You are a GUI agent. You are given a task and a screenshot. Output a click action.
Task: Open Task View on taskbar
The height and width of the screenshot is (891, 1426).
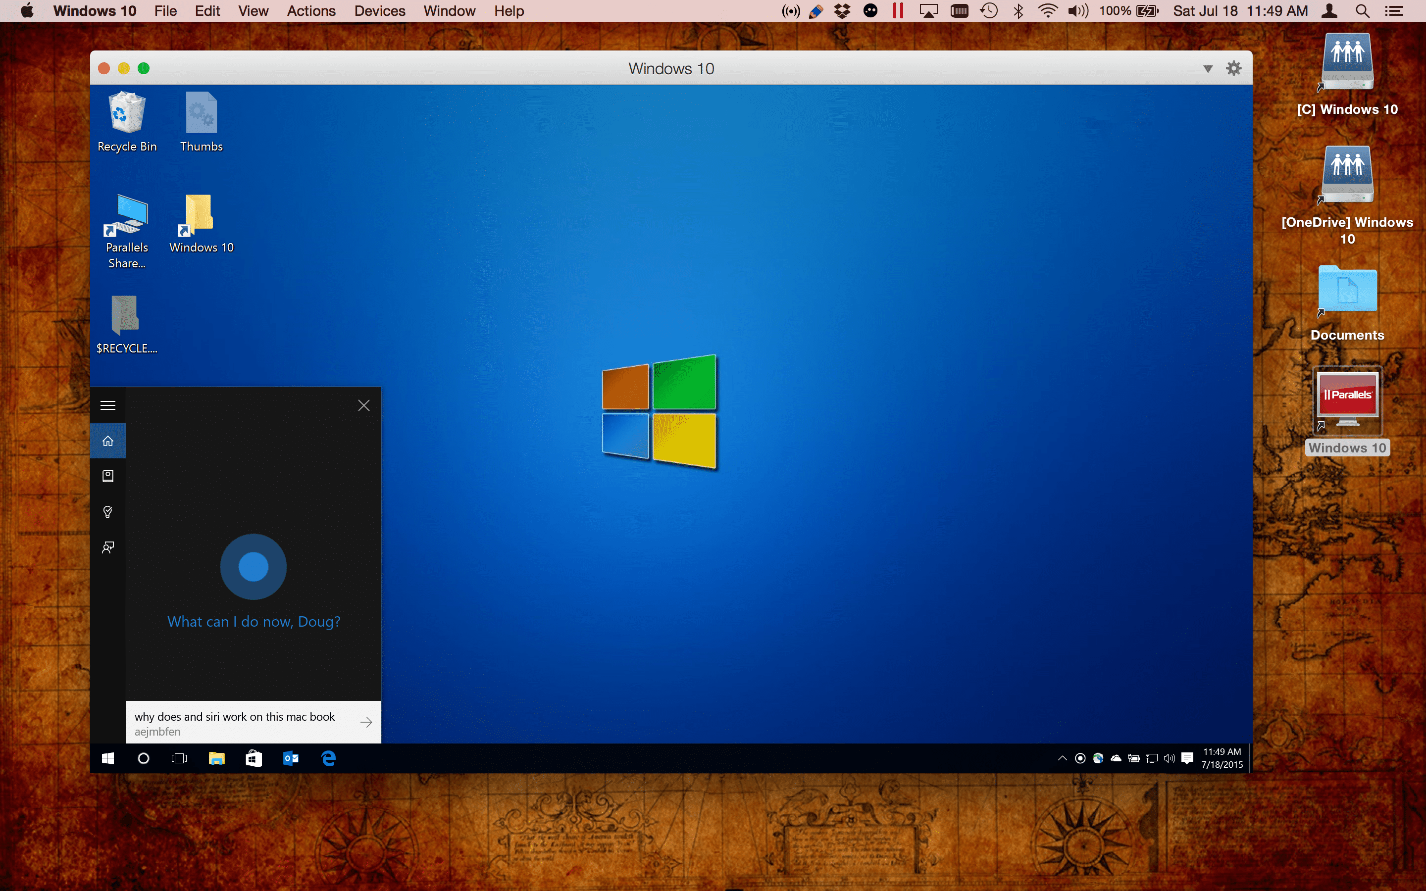pyautogui.click(x=179, y=758)
